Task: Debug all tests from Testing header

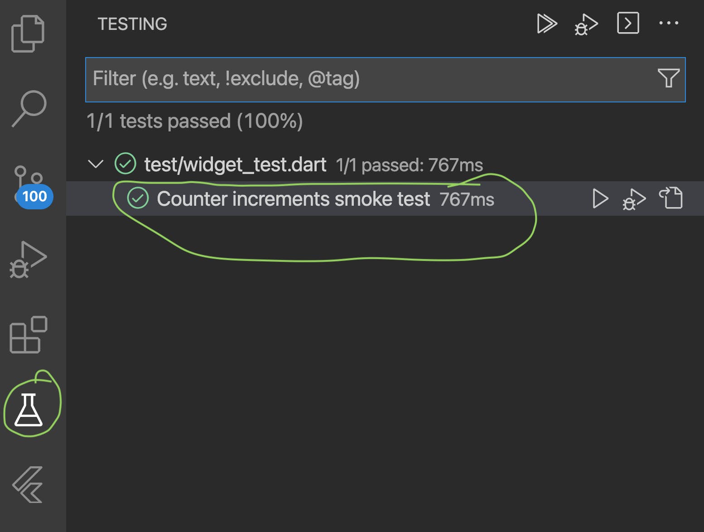Action: [586, 24]
